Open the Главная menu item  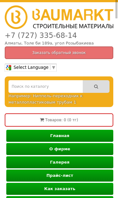point(60,136)
